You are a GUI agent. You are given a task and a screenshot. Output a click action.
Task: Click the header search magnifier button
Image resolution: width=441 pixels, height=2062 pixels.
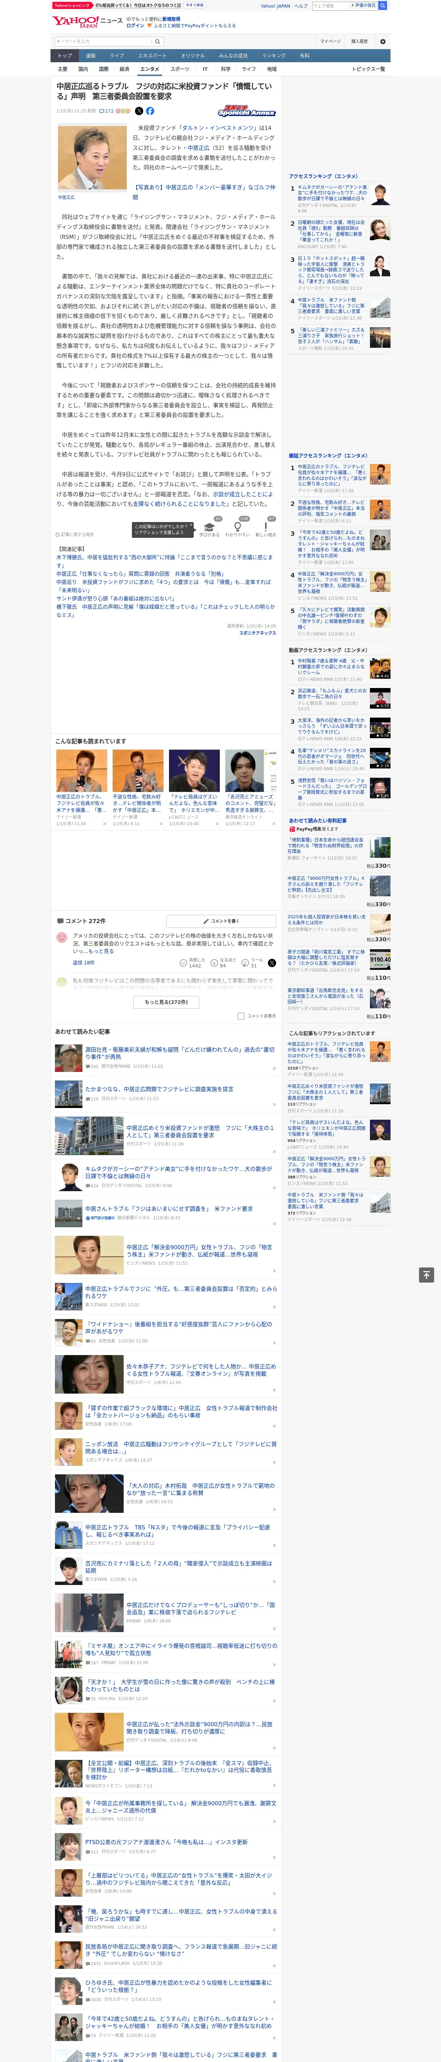pos(383,5)
